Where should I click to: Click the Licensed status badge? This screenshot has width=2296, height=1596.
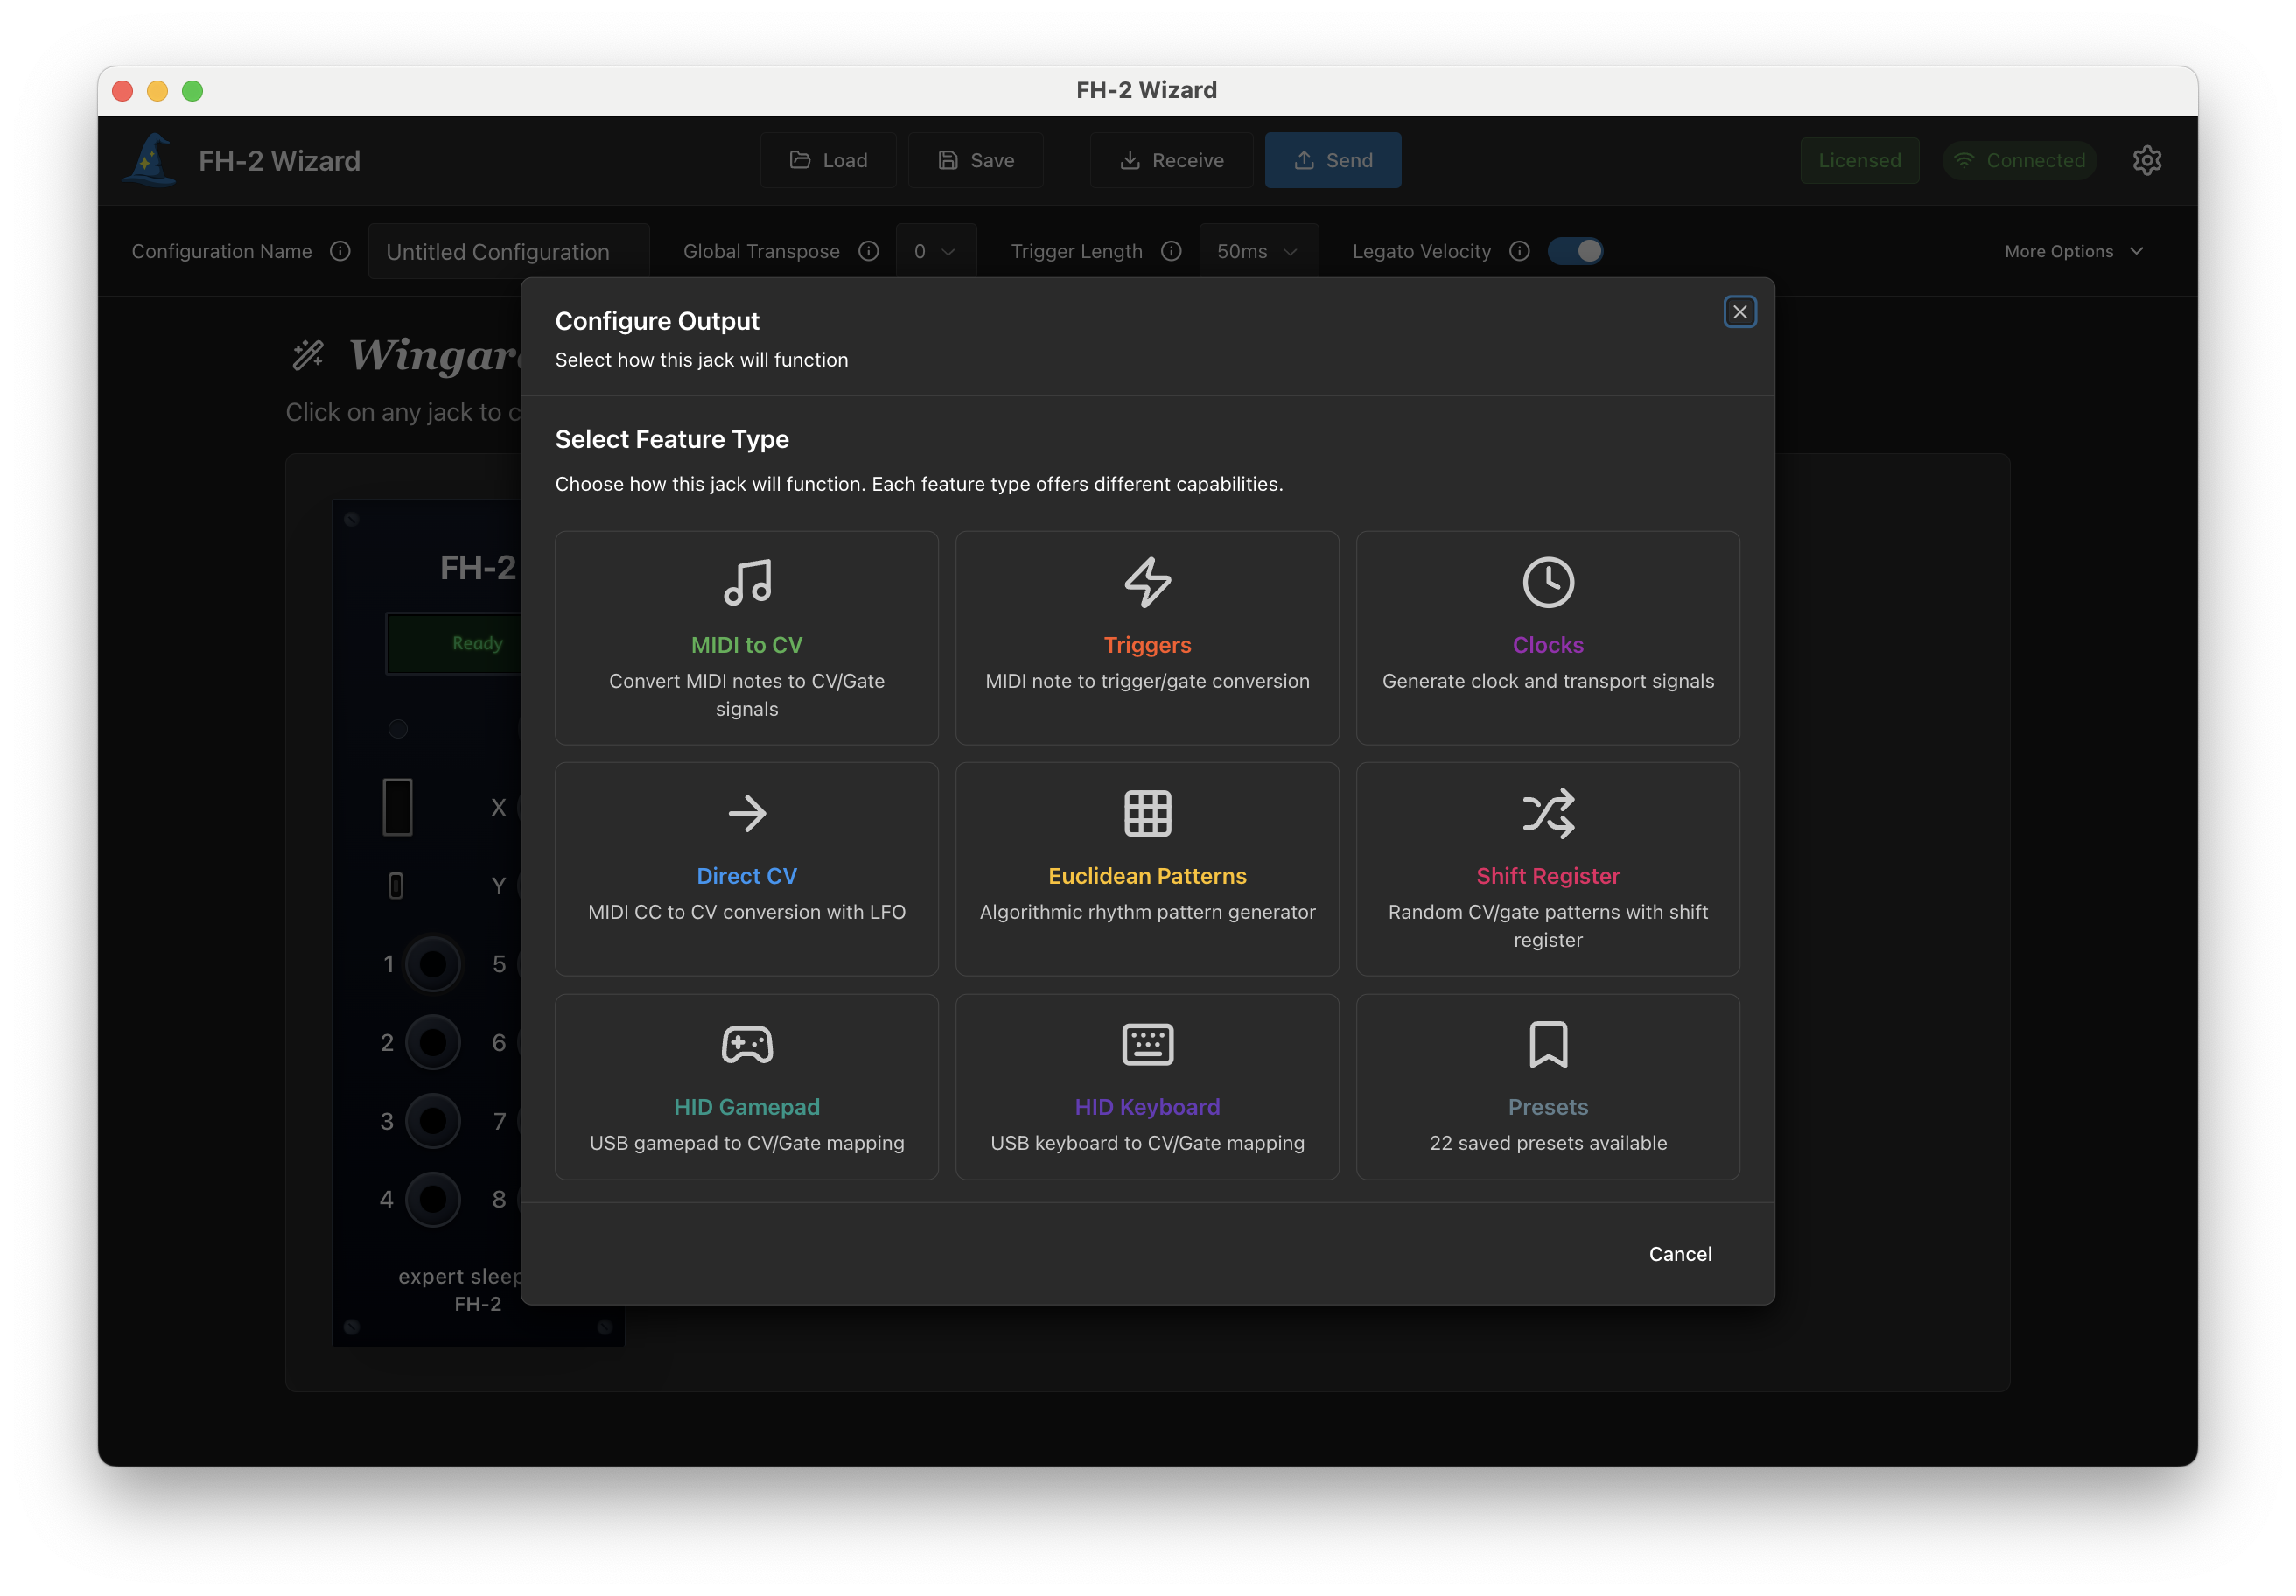point(1859,160)
